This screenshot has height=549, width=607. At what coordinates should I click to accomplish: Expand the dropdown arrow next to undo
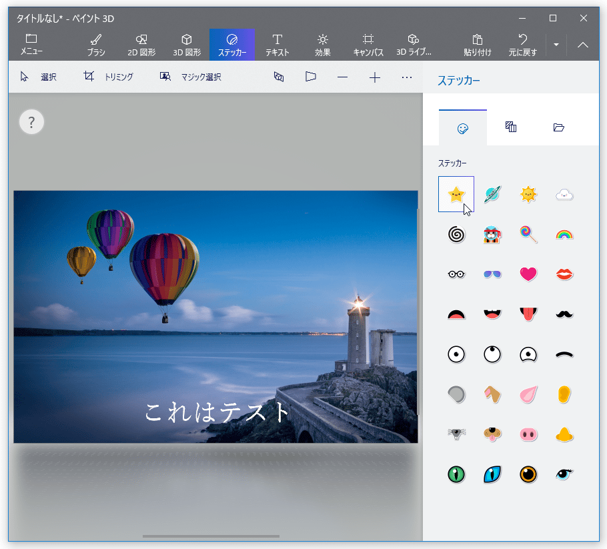coord(556,45)
